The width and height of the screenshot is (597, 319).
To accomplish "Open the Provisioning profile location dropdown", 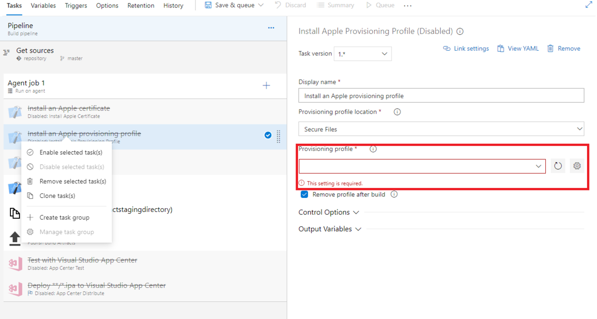I will [x=441, y=129].
